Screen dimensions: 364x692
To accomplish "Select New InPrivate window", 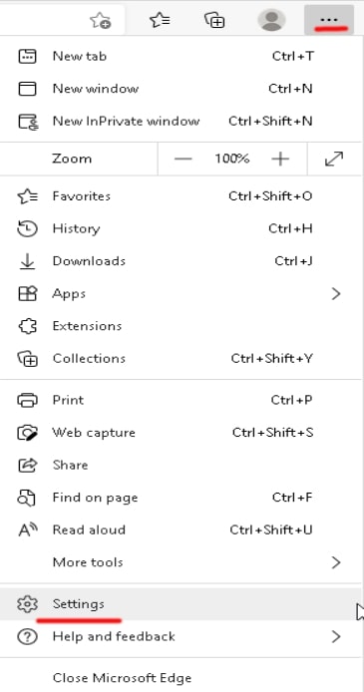I will [x=181, y=121].
